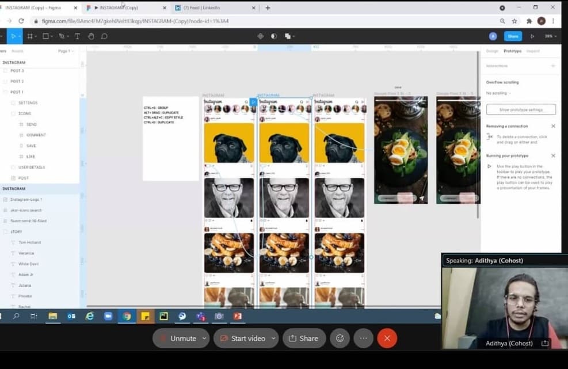Viewport: 568px width, 369px height.
Task: Open File Explorer from the taskbar
Action: coord(53,316)
